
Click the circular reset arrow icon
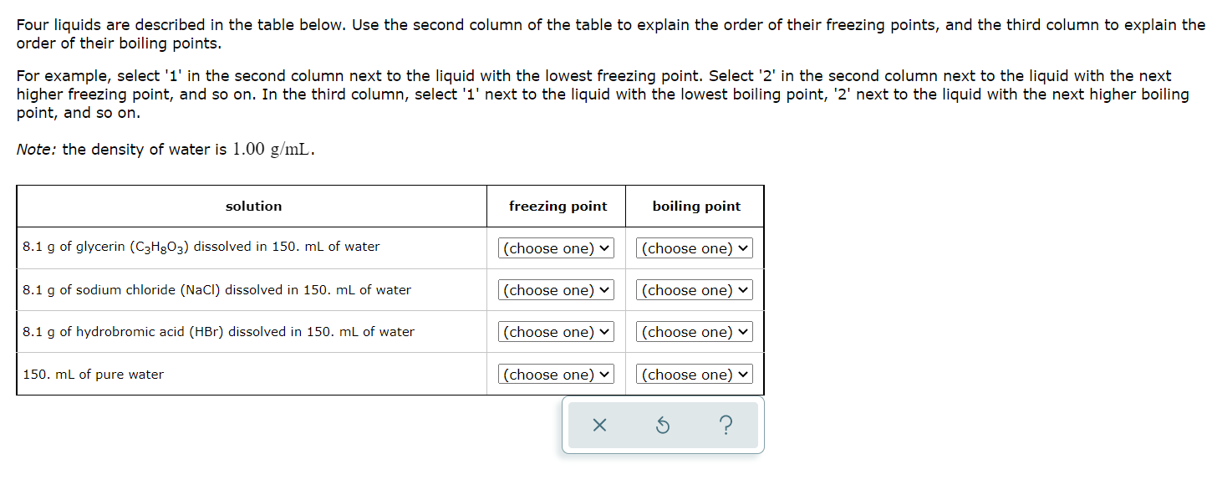click(x=662, y=426)
